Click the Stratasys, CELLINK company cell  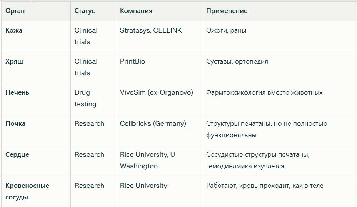coord(151,30)
